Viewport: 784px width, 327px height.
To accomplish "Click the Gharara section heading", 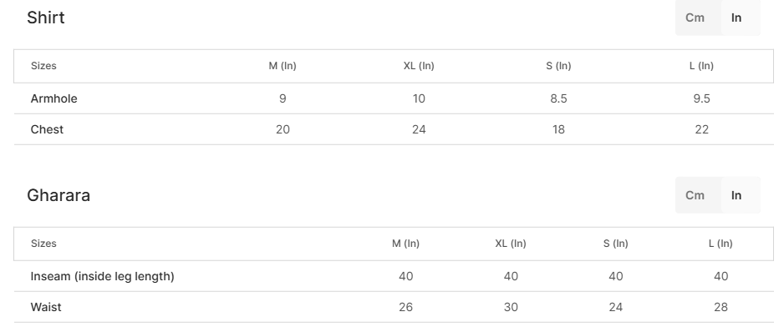I will [59, 195].
